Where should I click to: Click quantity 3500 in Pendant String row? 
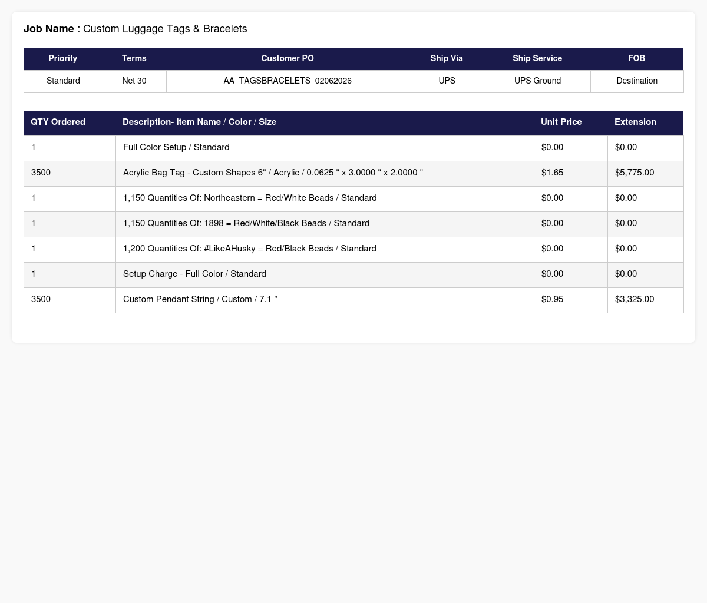click(x=41, y=299)
